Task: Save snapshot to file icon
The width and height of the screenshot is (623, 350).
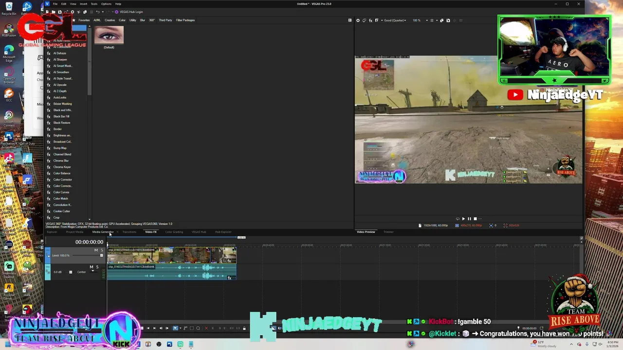Action: pos(448,20)
